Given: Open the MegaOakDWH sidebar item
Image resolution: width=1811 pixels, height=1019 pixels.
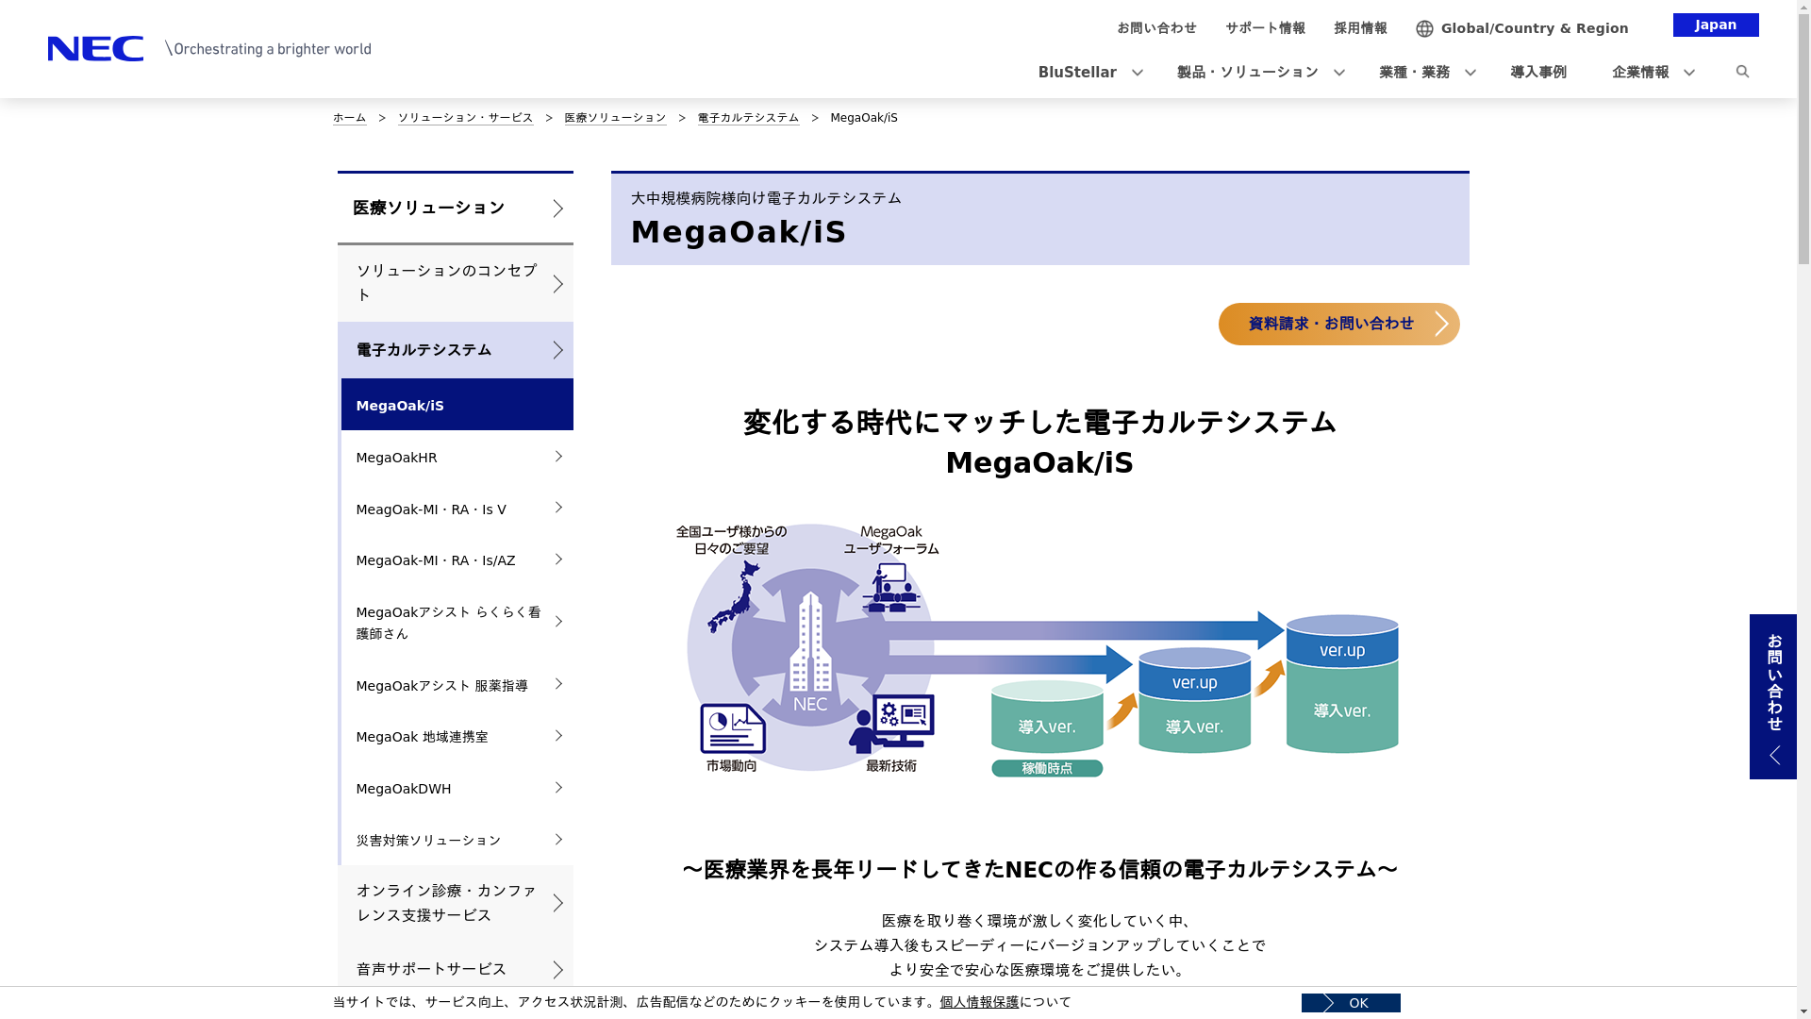Looking at the screenshot, I should (457, 788).
